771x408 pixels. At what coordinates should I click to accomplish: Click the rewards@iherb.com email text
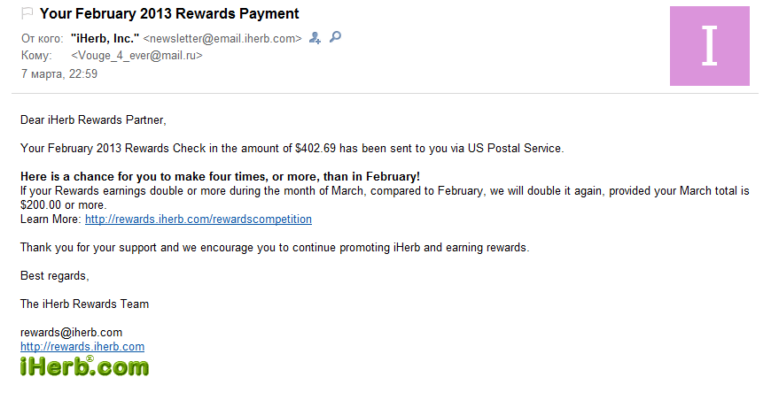pyautogui.click(x=71, y=332)
